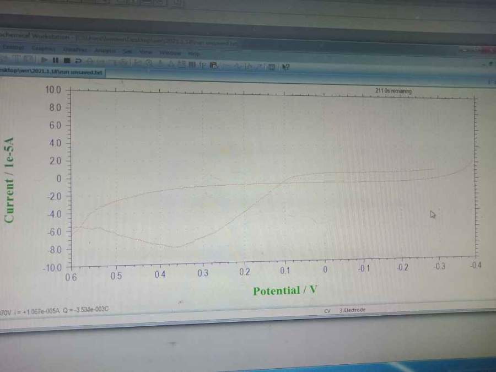Click the circular zoom icon in the toolbar
This screenshot has width=496, height=372.
149,63
